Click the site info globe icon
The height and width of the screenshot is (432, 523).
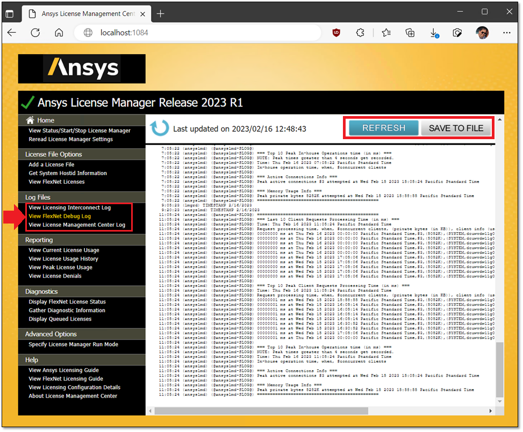(88, 33)
